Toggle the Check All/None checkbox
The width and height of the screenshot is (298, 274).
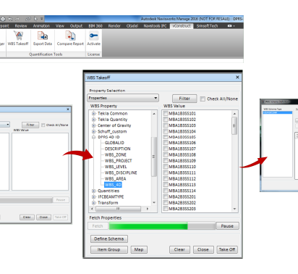coord(203,99)
